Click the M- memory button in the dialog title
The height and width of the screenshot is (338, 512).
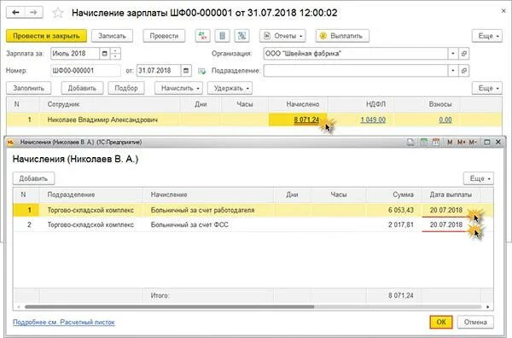473,142
